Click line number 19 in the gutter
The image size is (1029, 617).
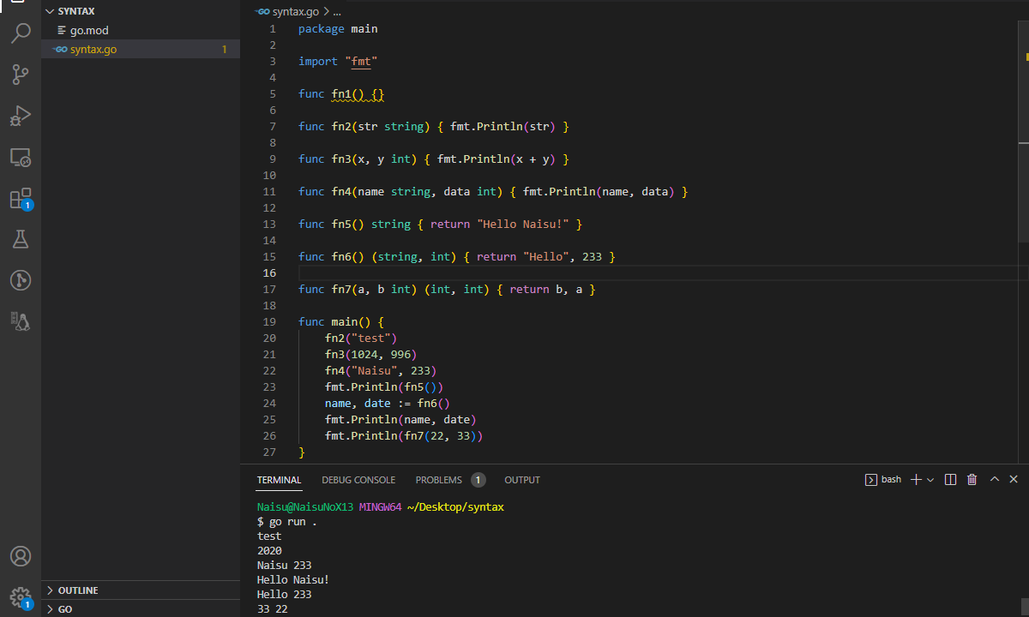pyautogui.click(x=269, y=322)
